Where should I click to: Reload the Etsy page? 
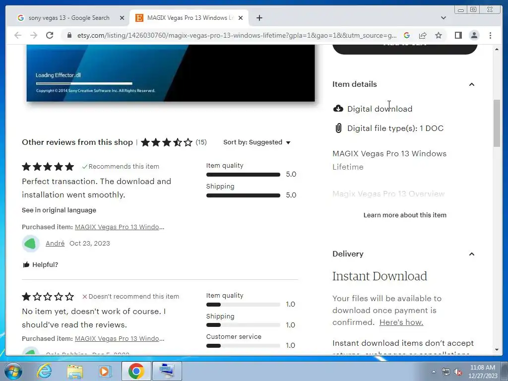click(x=50, y=35)
